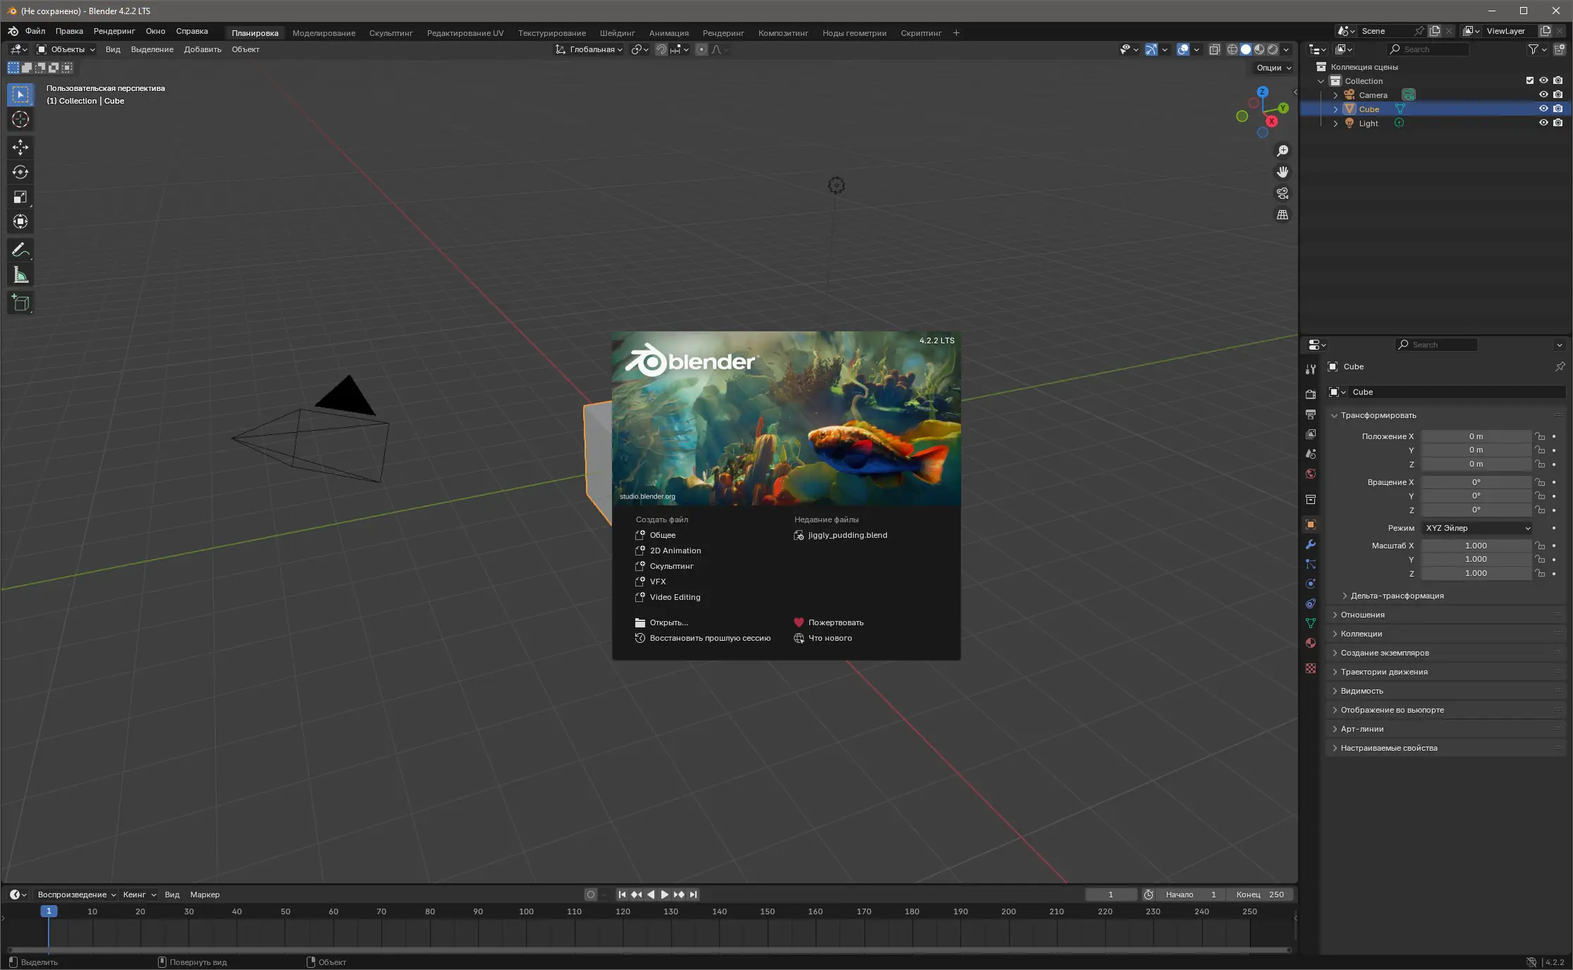1573x970 pixels.
Task: Toggle camera view icon in viewport
Action: 1283,193
